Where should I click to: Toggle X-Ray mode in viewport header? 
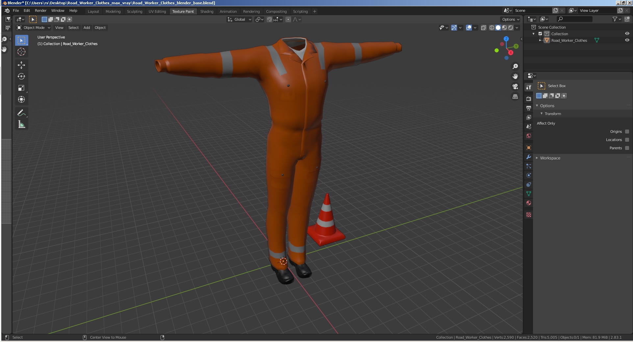484,28
